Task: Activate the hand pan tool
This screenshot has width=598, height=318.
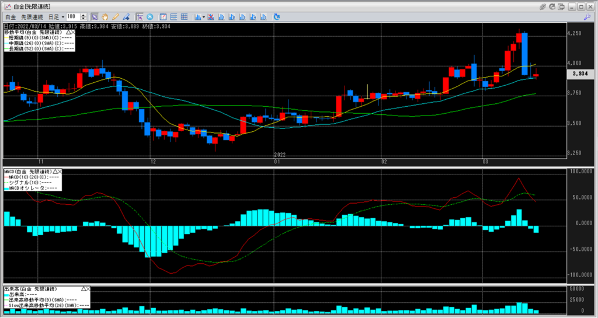Action: (x=105, y=17)
